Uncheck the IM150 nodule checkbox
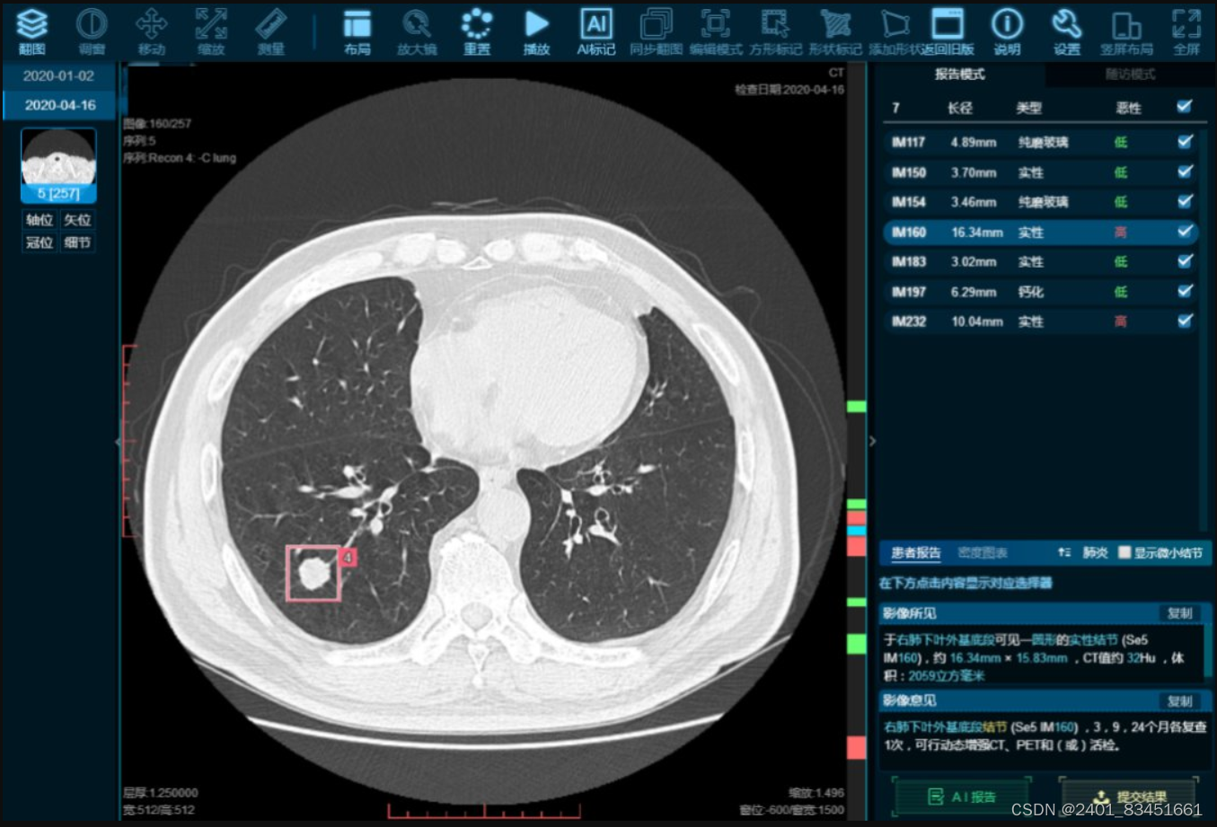Image resolution: width=1217 pixels, height=827 pixels. (x=1185, y=172)
